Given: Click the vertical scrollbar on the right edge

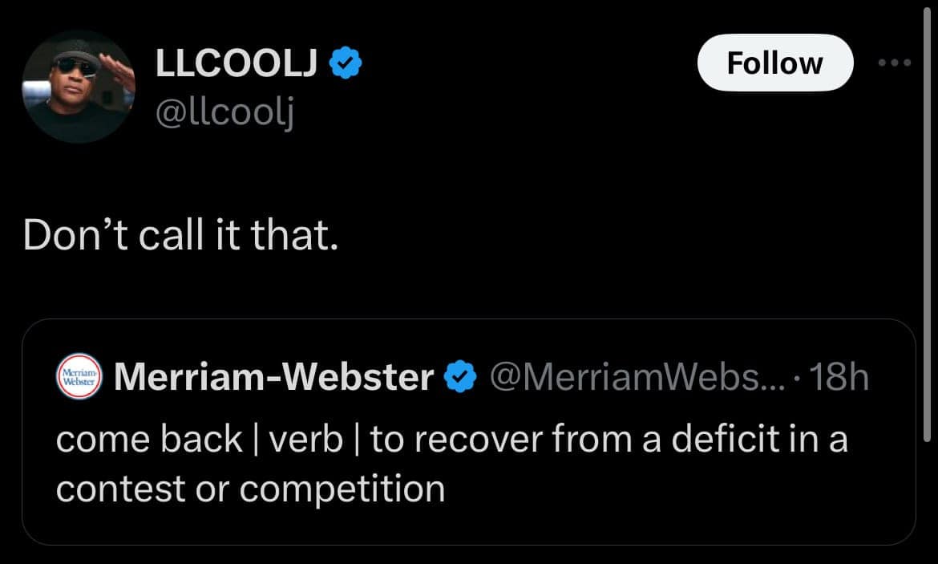Looking at the screenshot, I should tap(928, 241).
